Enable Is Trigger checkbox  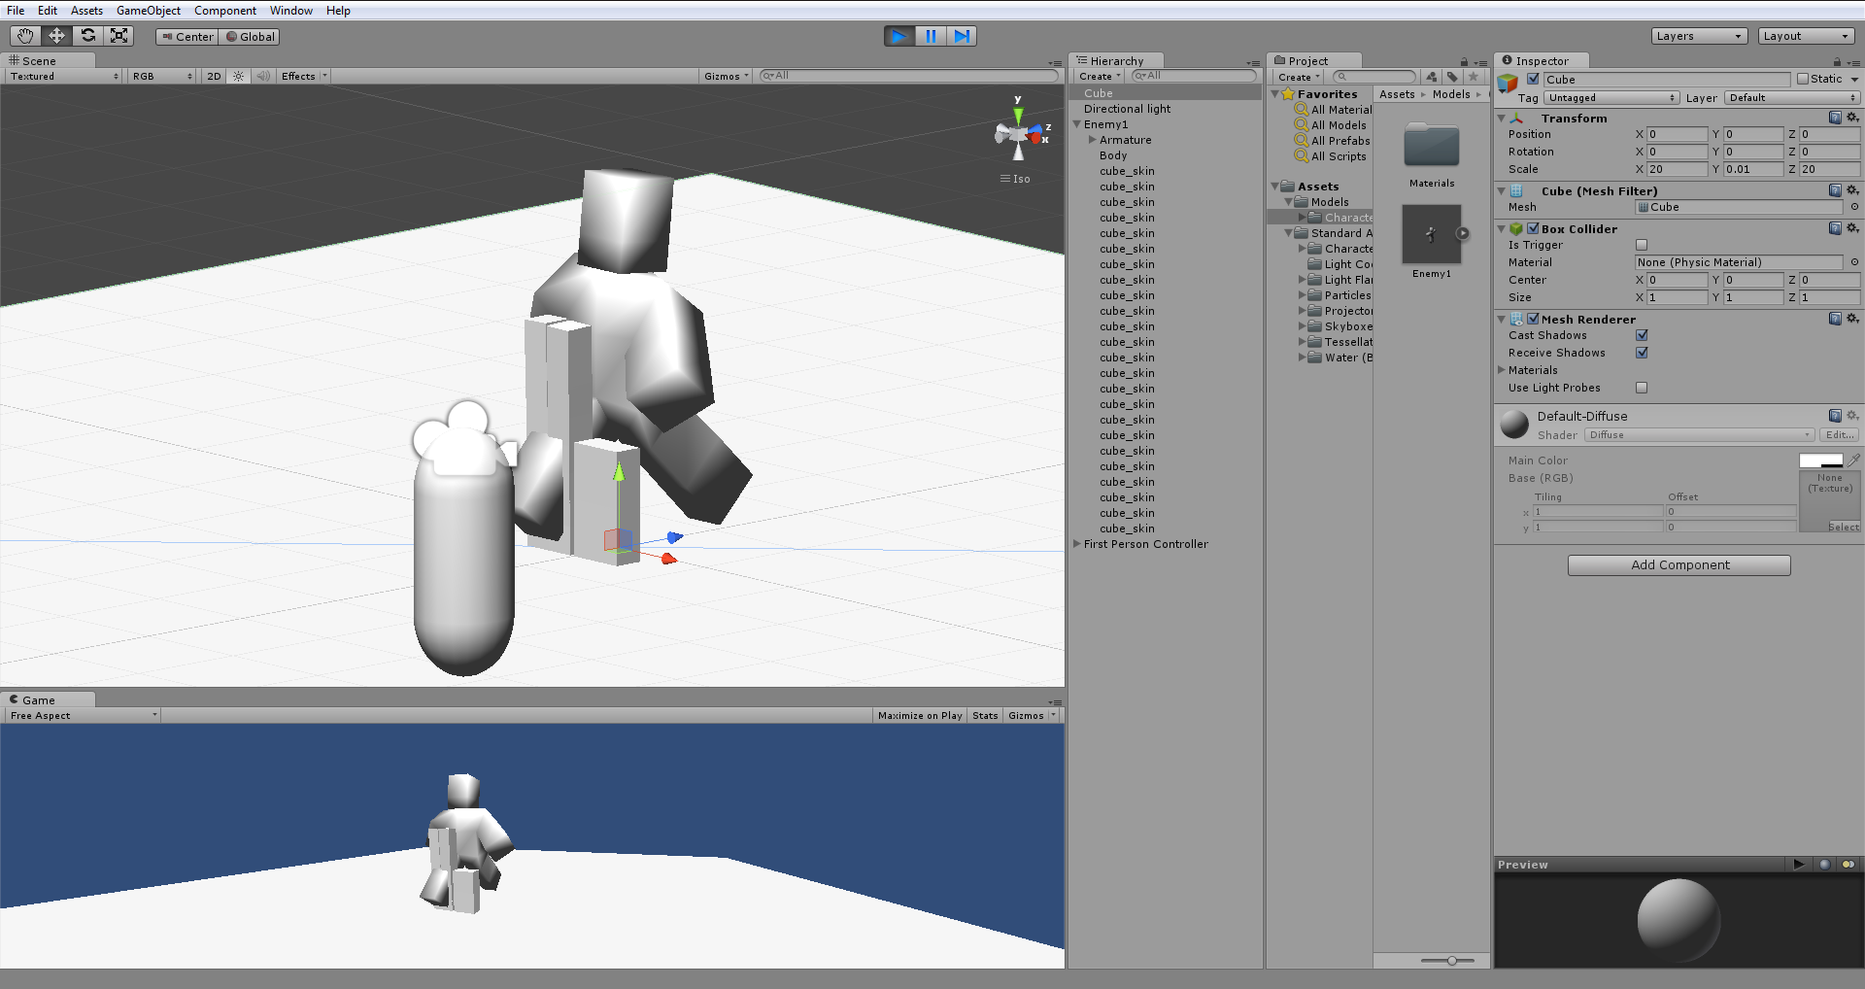(x=1642, y=245)
